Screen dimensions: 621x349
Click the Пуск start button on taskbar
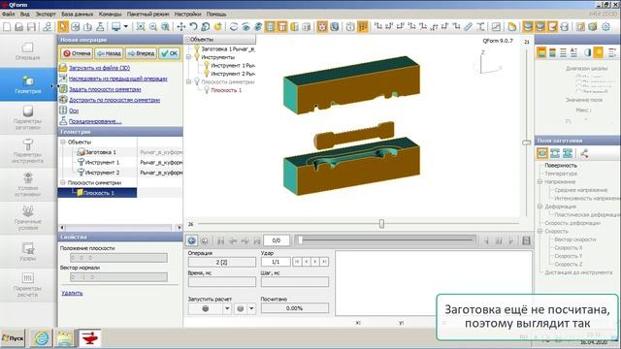tap(13, 338)
